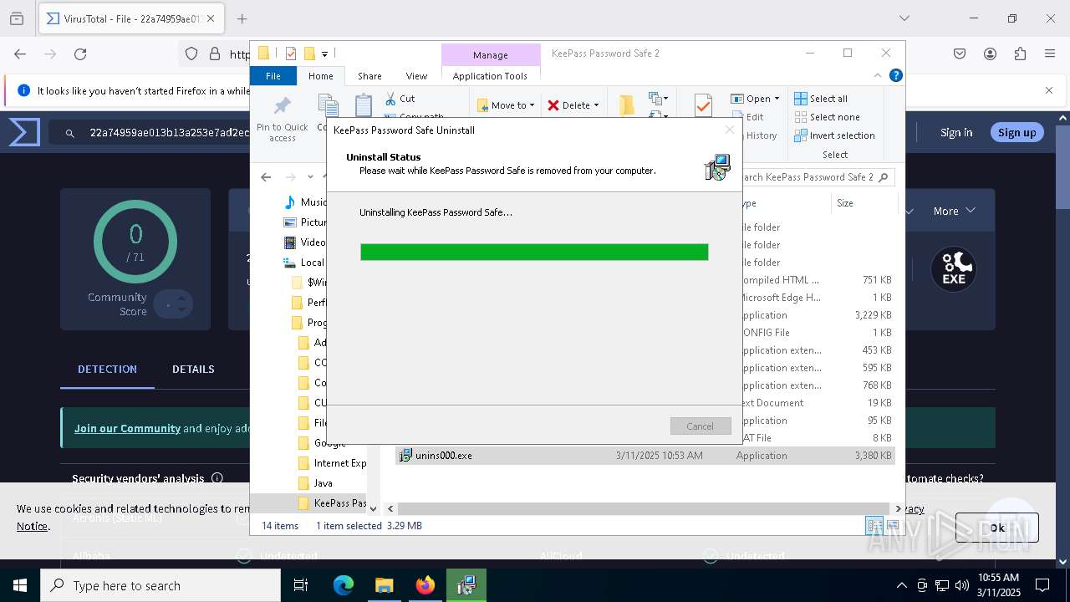1070x602 pixels.
Task: Expand Delete dropdown arrow in ribbon
Action: (x=596, y=105)
